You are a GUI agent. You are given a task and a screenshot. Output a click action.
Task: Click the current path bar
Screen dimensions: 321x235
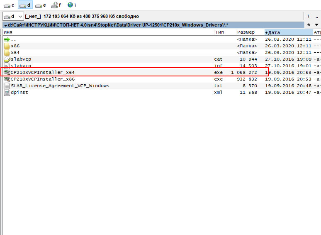coord(153,25)
